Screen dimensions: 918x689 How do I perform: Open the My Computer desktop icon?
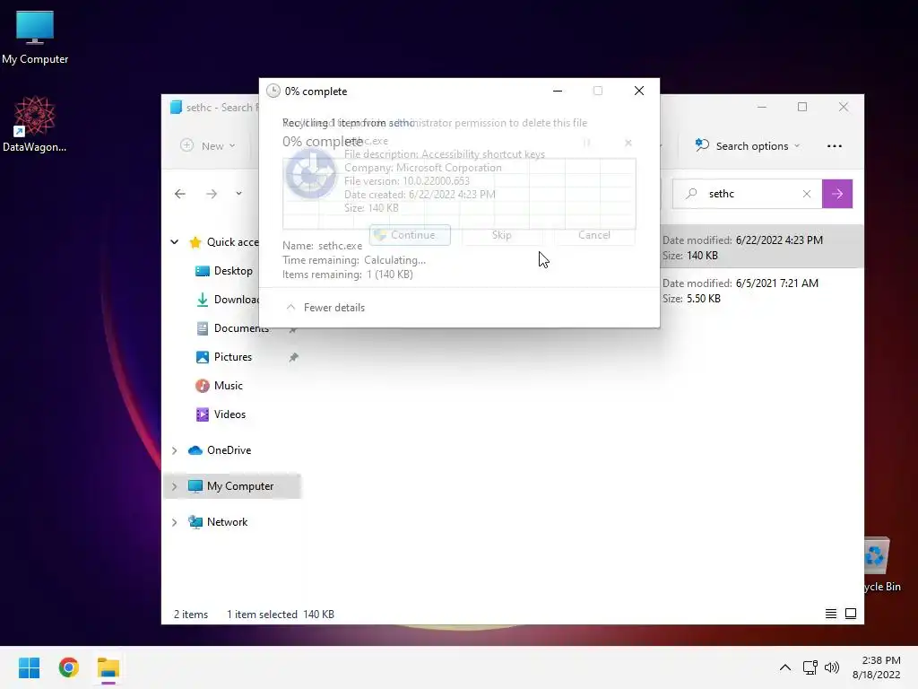(35, 38)
